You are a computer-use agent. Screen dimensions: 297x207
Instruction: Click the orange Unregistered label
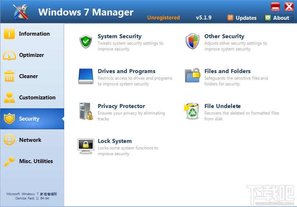click(164, 18)
